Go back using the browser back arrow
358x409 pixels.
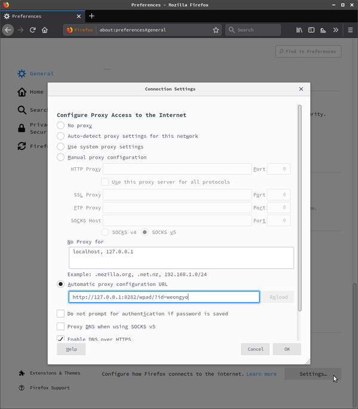8,30
